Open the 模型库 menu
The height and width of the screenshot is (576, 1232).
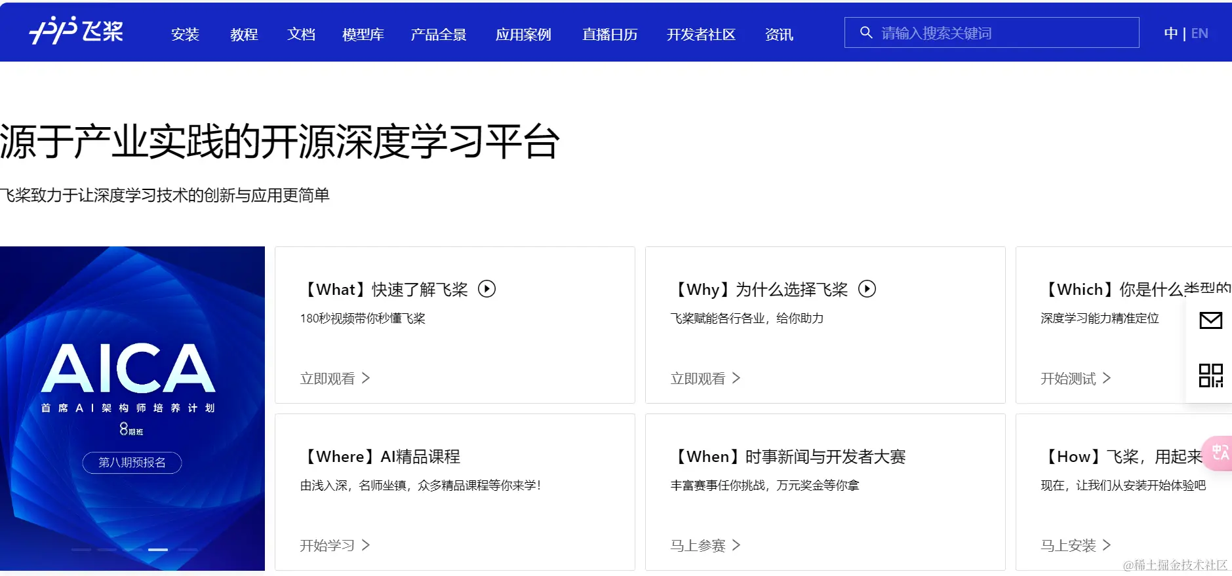(x=363, y=34)
